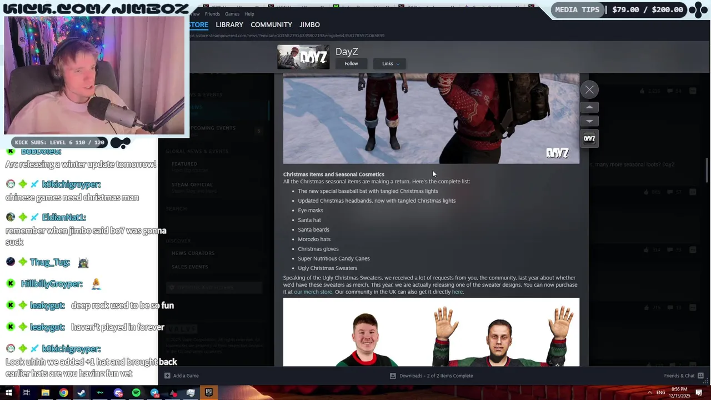Show hidden system tray icons
The height and width of the screenshot is (400, 711).
click(649, 393)
